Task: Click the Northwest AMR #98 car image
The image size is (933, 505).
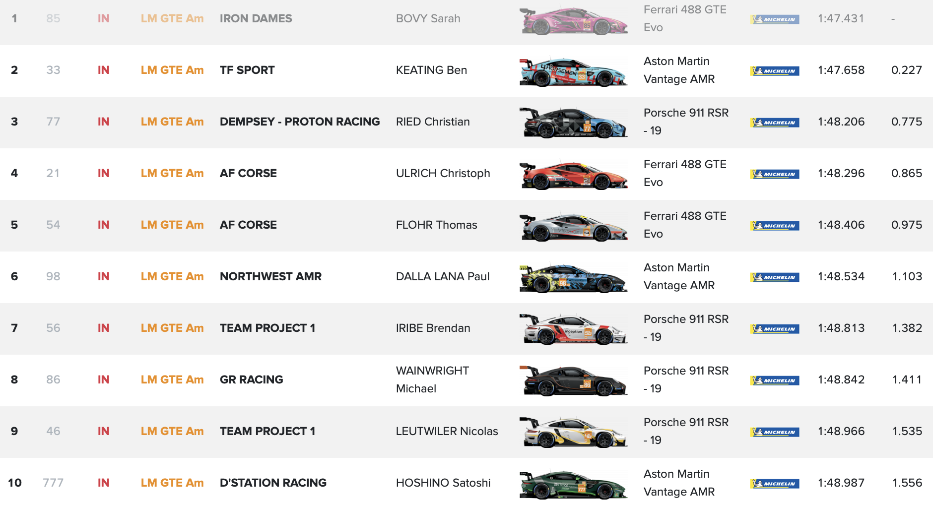Action: pyautogui.click(x=573, y=278)
